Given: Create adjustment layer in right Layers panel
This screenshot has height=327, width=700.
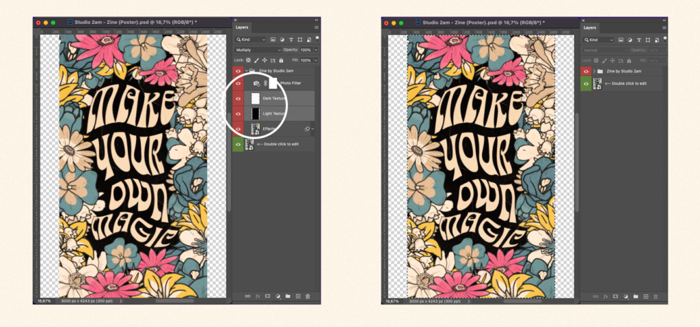Looking at the screenshot, I should pos(626,296).
